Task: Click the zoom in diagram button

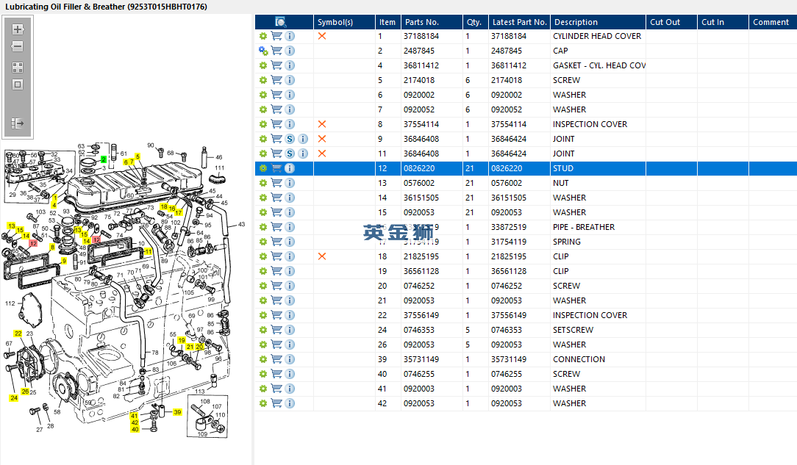Action: click(x=18, y=30)
